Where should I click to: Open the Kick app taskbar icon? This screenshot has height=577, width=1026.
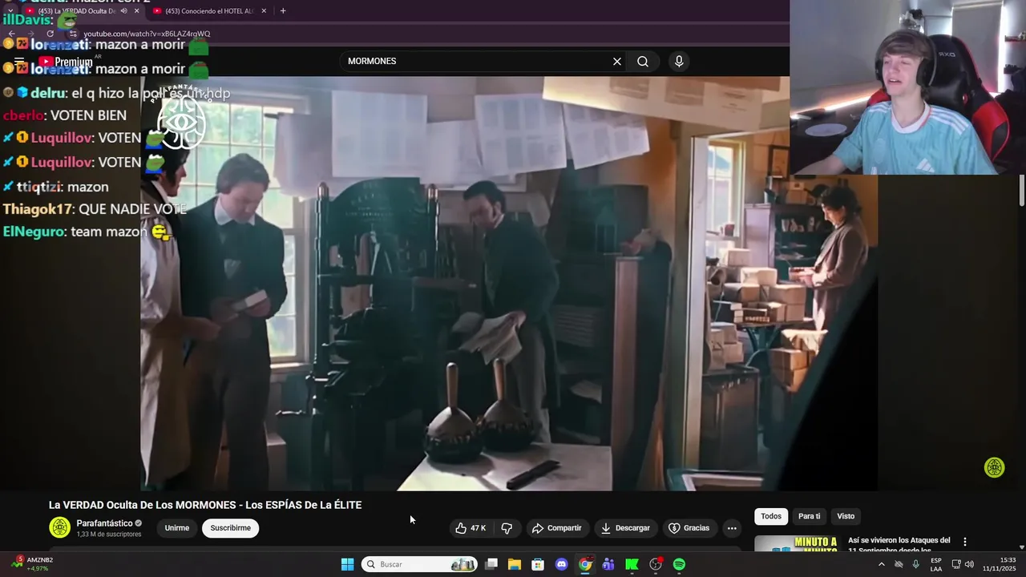point(632,564)
